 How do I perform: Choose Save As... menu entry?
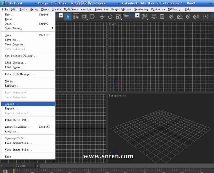[x=28, y=40]
